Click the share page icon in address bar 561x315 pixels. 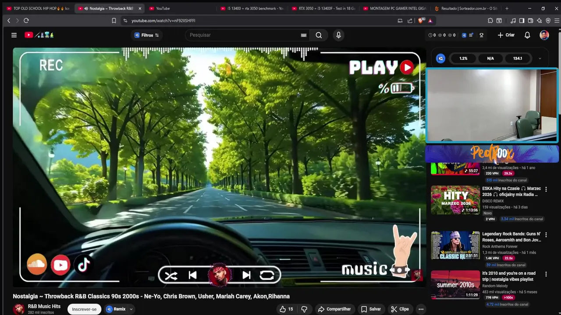click(410, 21)
